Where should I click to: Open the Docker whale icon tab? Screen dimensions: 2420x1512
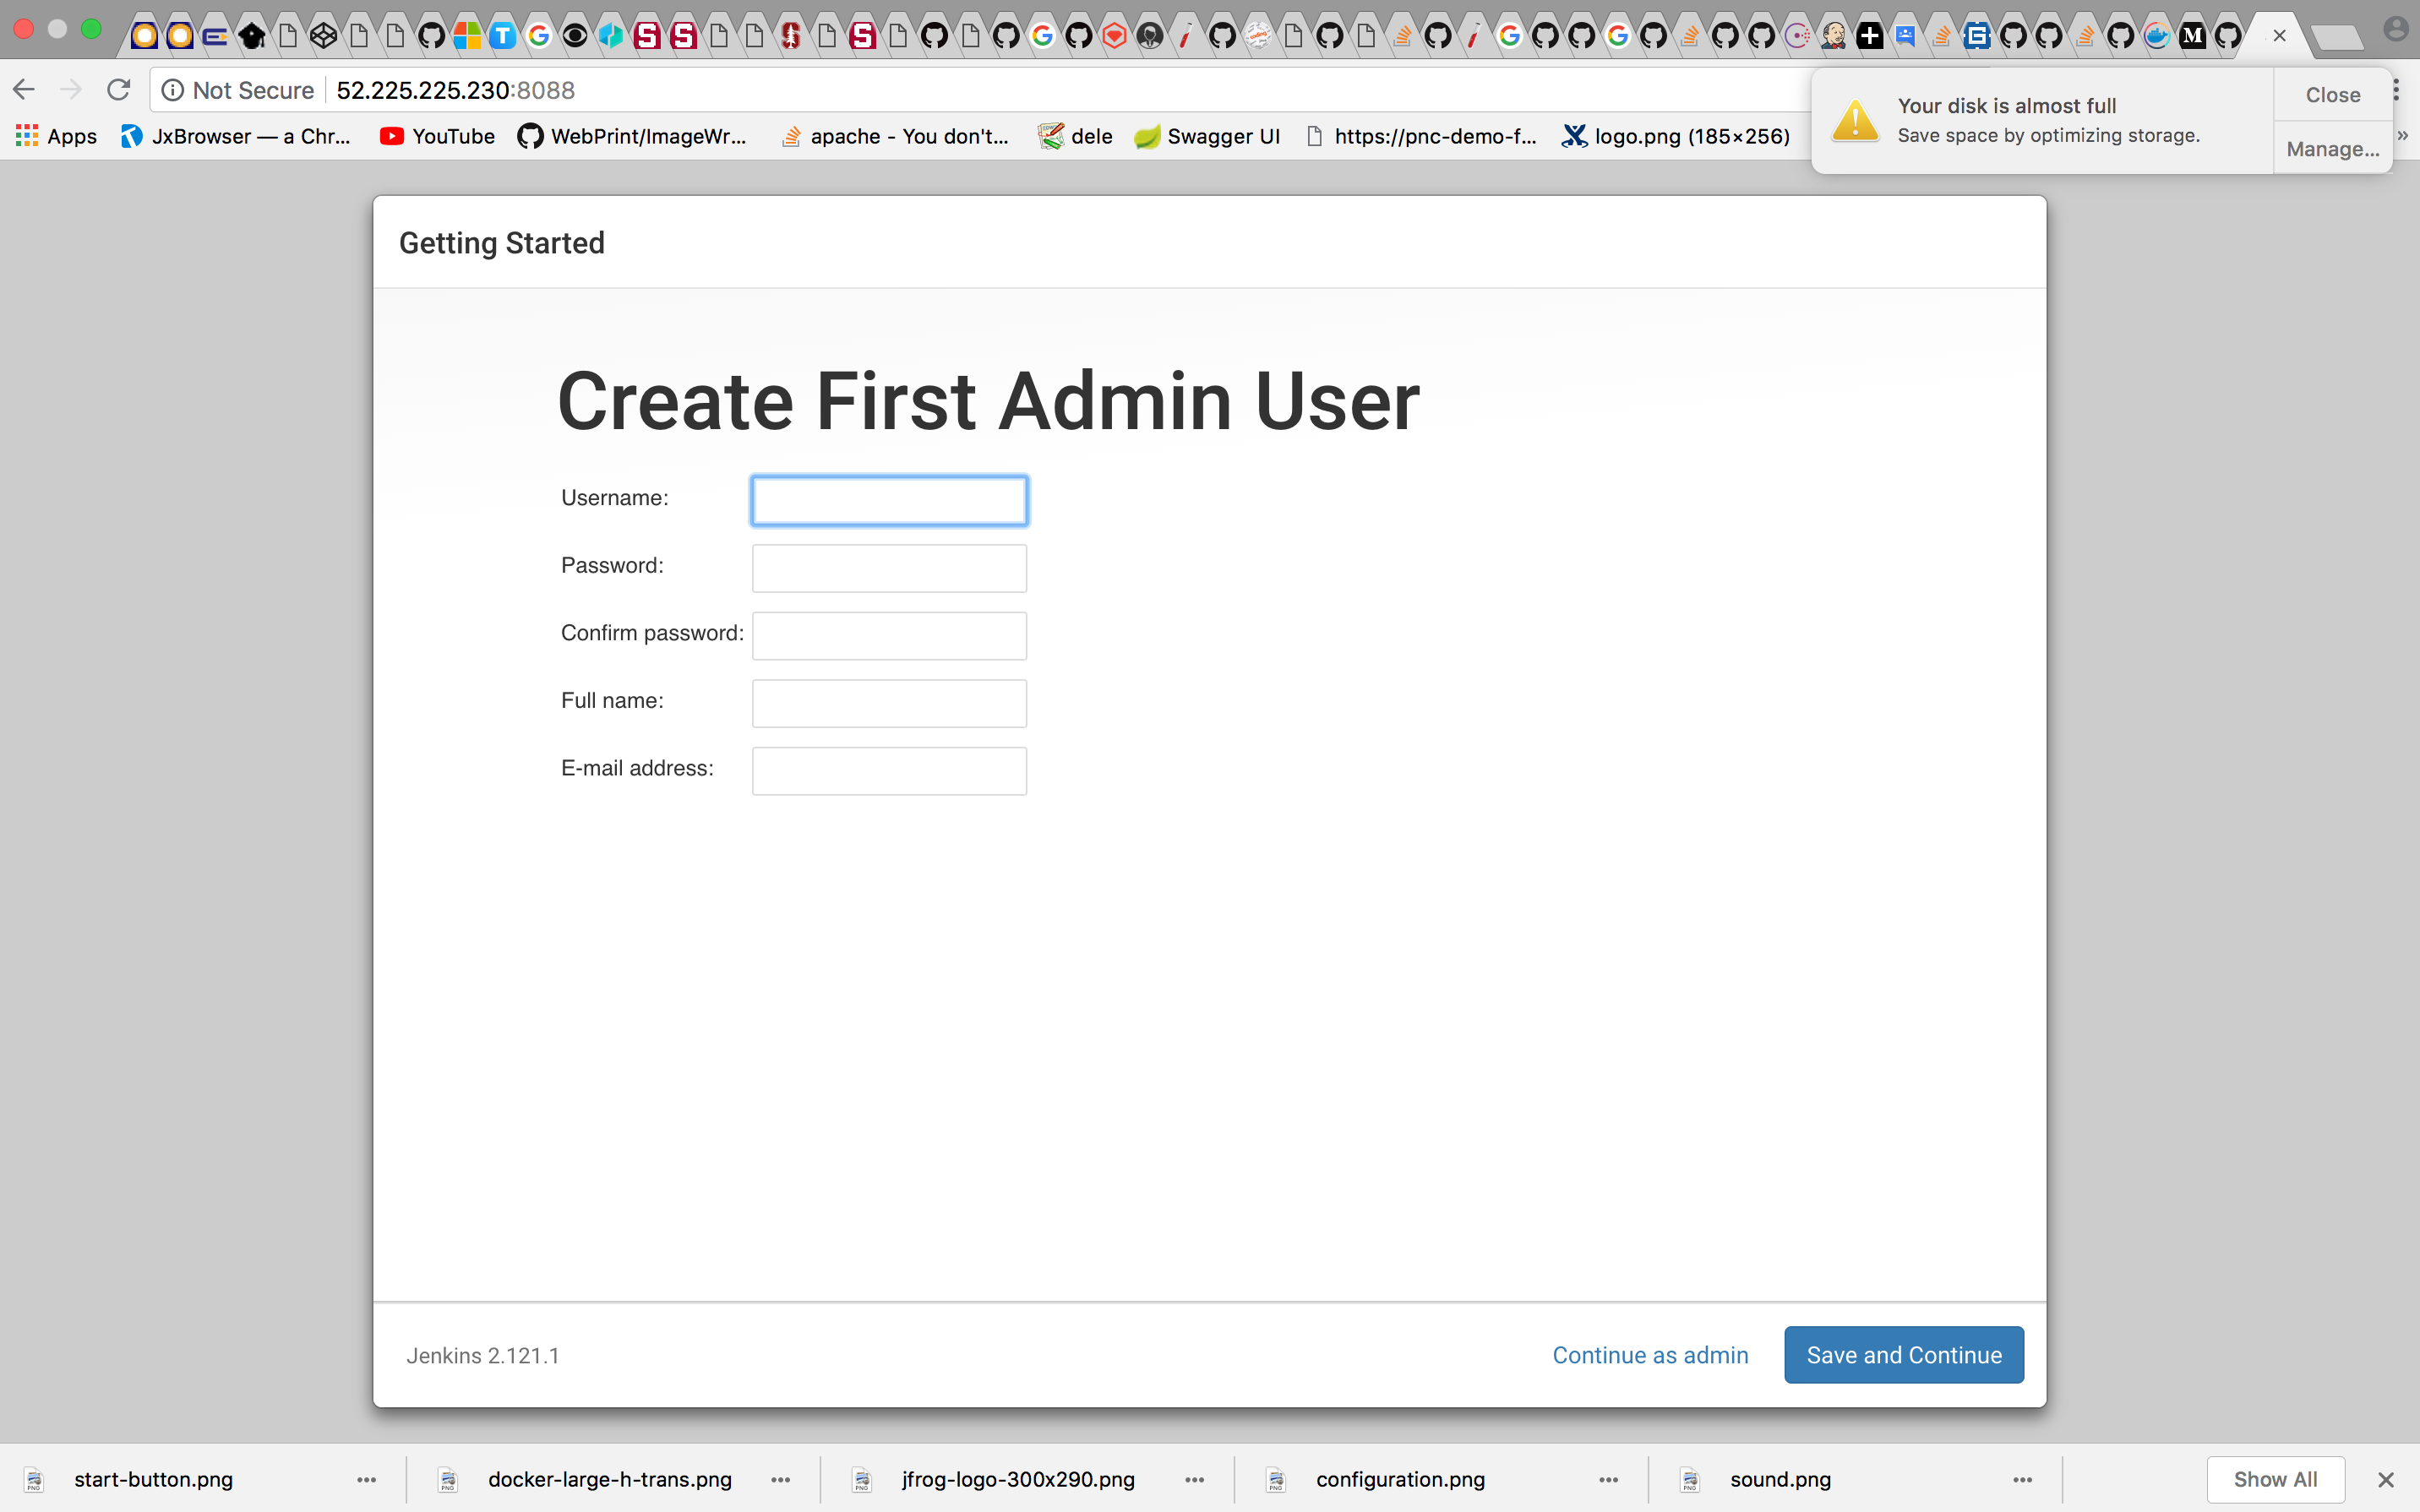point(2157,36)
